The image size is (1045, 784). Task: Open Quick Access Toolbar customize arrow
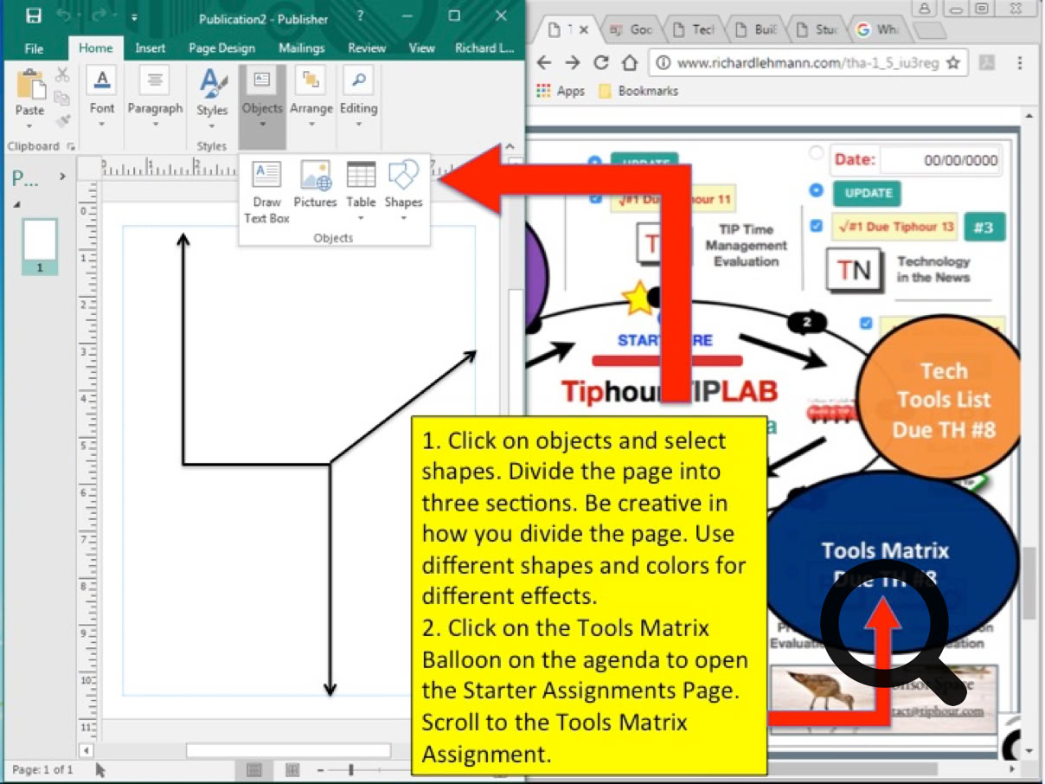(x=135, y=17)
